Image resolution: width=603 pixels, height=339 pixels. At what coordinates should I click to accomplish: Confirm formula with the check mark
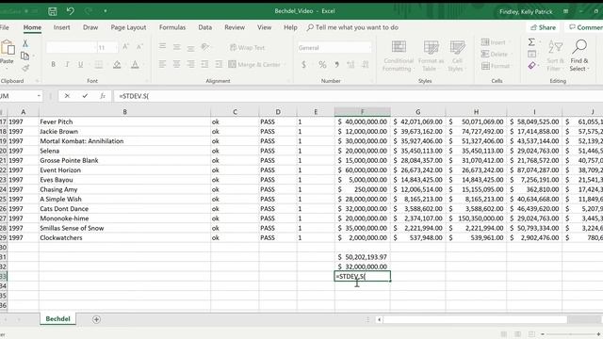(x=85, y=96)
